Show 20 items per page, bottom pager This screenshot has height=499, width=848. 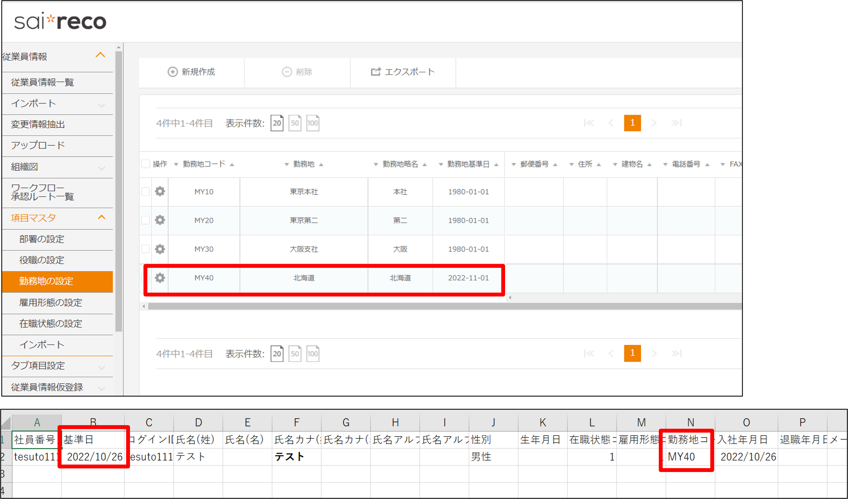pyautogui.click(x=277, y=353)
